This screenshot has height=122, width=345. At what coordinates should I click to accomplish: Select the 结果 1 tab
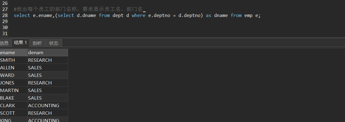pyautogui.click(x=20, y=43)
